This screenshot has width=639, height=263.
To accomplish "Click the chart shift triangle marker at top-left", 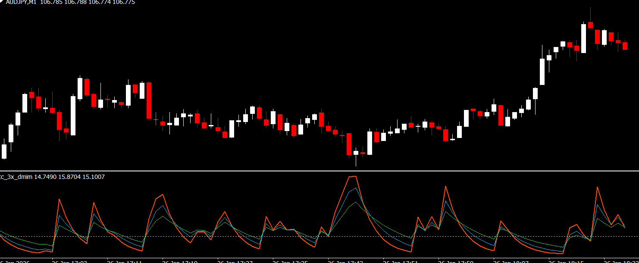I will point(1,1).
